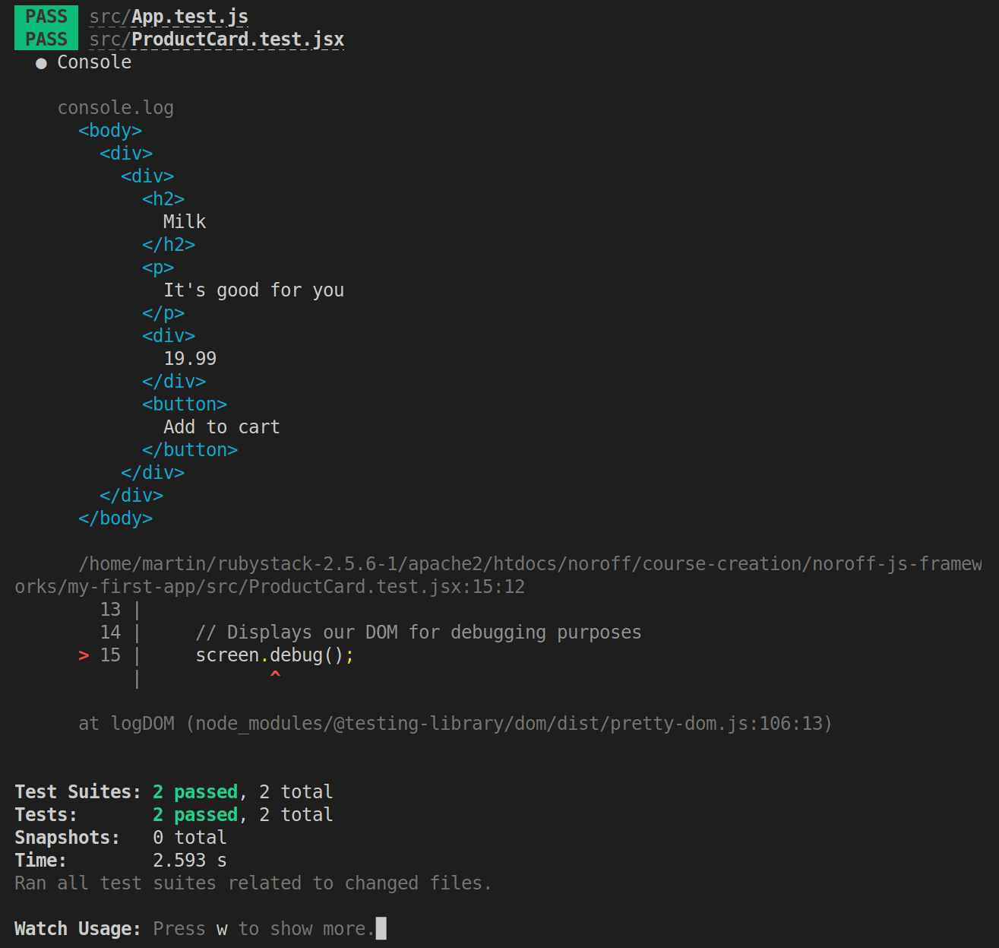Click the red caret under debug
999x948 pixels.
(x=275, y=675)
